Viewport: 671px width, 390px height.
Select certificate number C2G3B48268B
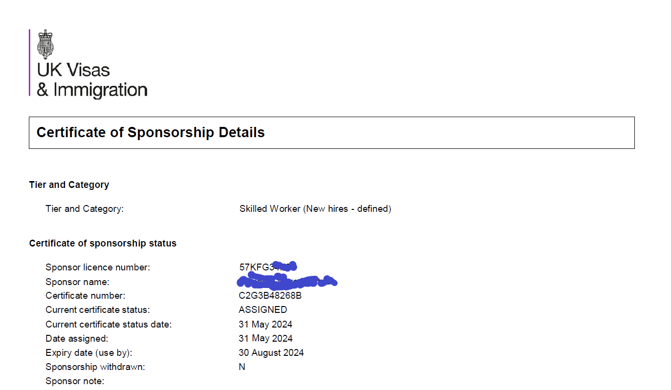pyautogui.click(x=270, y=296)
